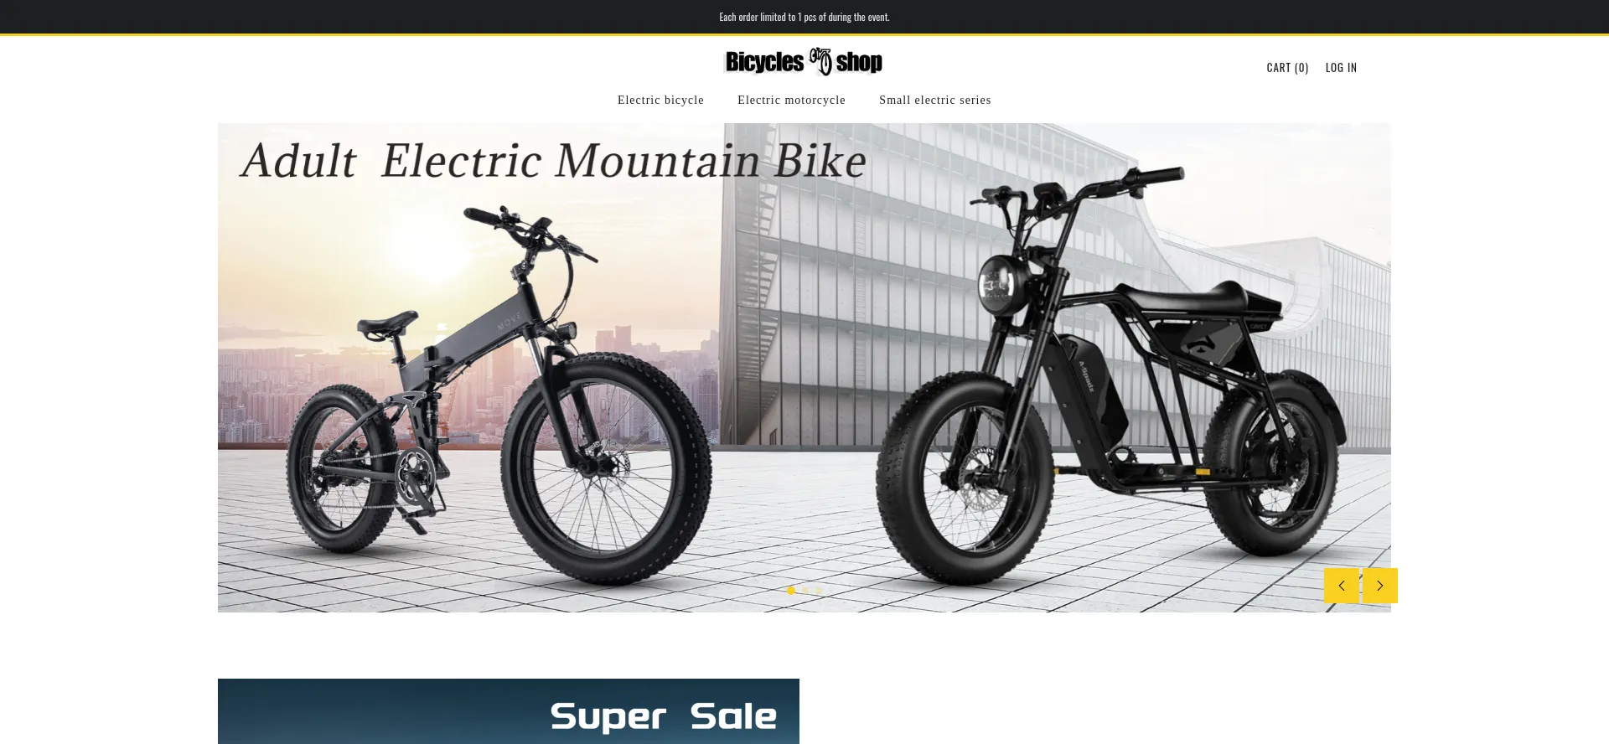Click the order limit announcement bar text

804,17
